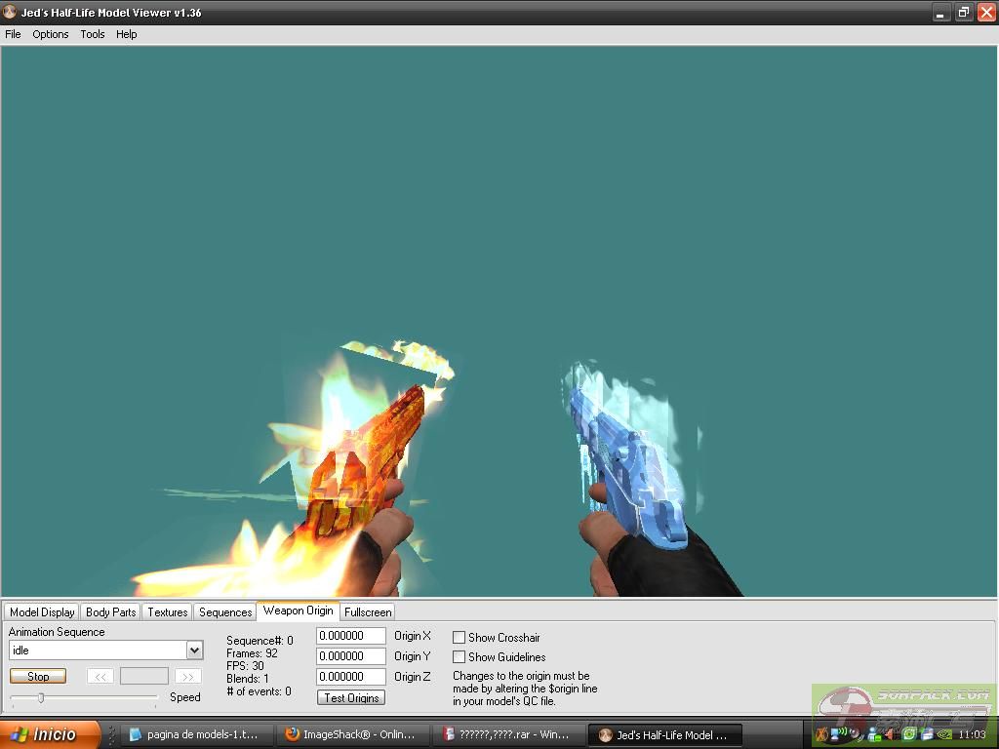Click the Origin X input field
This screenshot has height=749, width=999.
(350, 636)
